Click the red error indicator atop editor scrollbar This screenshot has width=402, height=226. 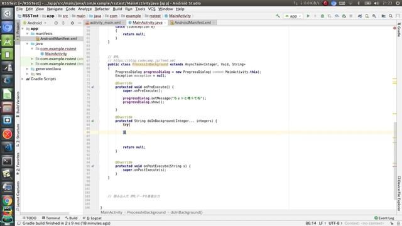pos(394,28)
